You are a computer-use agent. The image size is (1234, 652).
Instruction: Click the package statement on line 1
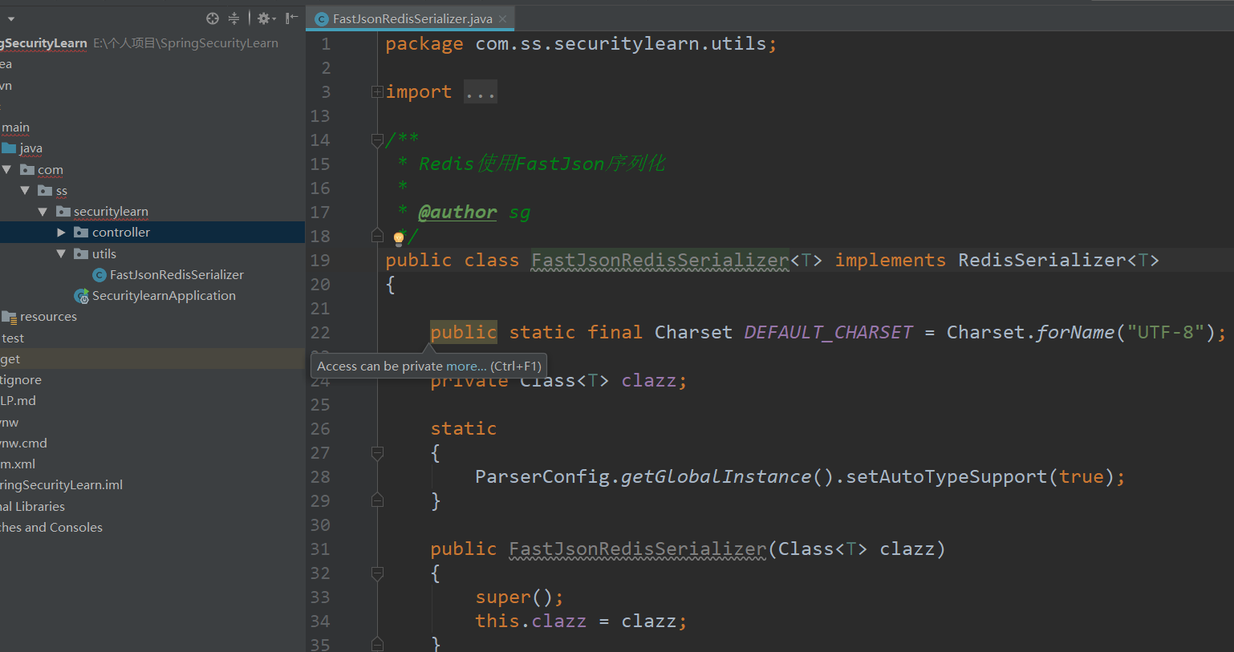(x=581, y=43)
